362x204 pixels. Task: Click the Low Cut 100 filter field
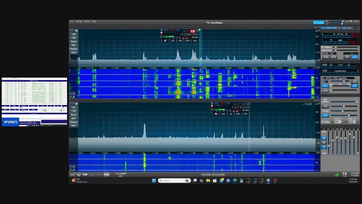click(337, 122)
